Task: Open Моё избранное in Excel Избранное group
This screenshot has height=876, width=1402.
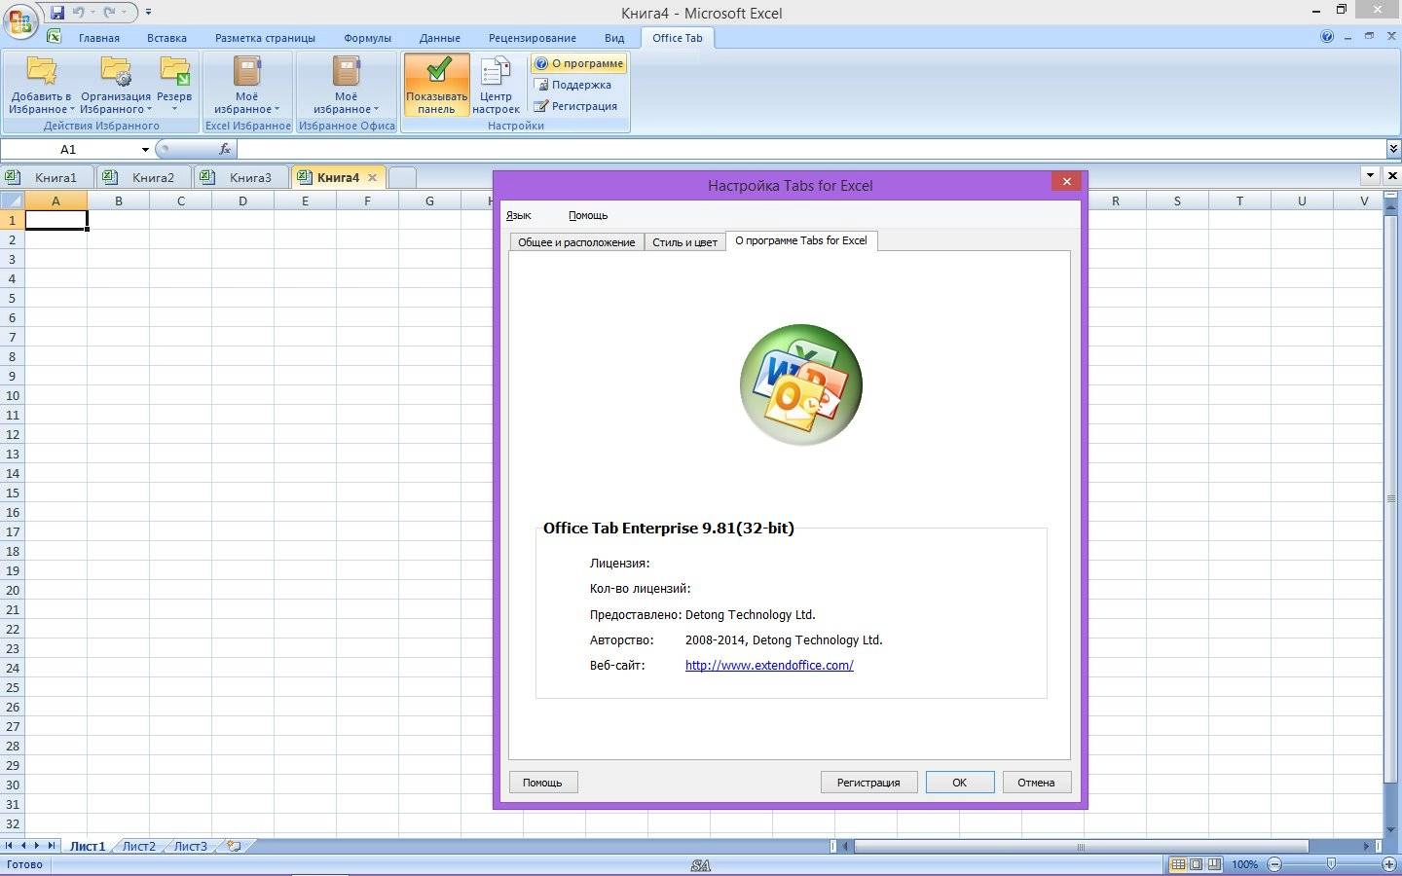Action: [x=247, y=85]
